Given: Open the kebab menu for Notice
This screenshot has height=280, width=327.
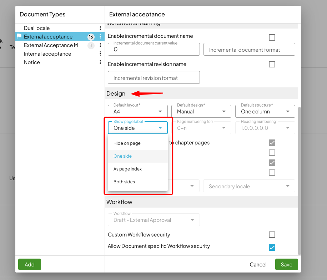Looking at the screenshot, I should (100, 62).
